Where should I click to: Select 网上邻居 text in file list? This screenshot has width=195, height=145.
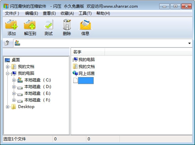tap(87, 73)
